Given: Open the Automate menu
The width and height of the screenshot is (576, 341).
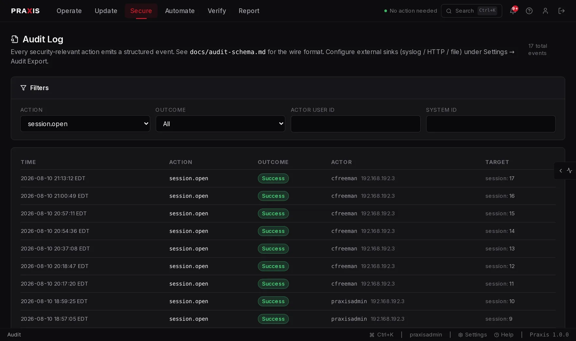Looking at the screenshot, I should [x=180, y=11].
